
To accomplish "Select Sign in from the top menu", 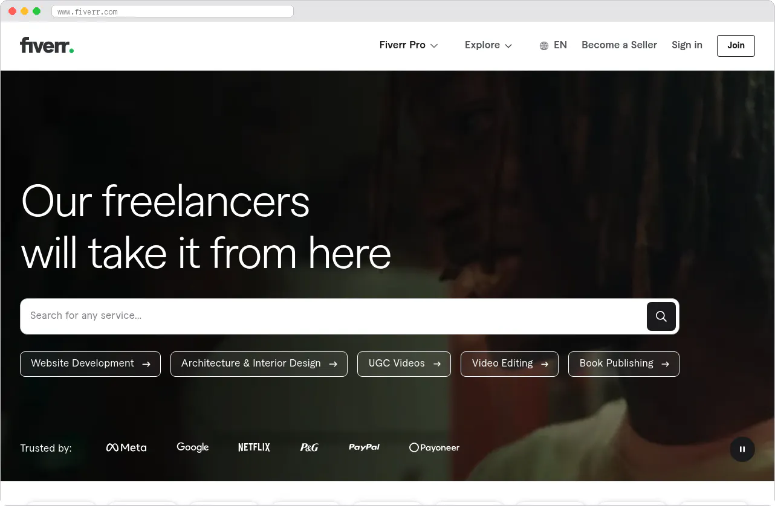I will (x=687, y=45).
